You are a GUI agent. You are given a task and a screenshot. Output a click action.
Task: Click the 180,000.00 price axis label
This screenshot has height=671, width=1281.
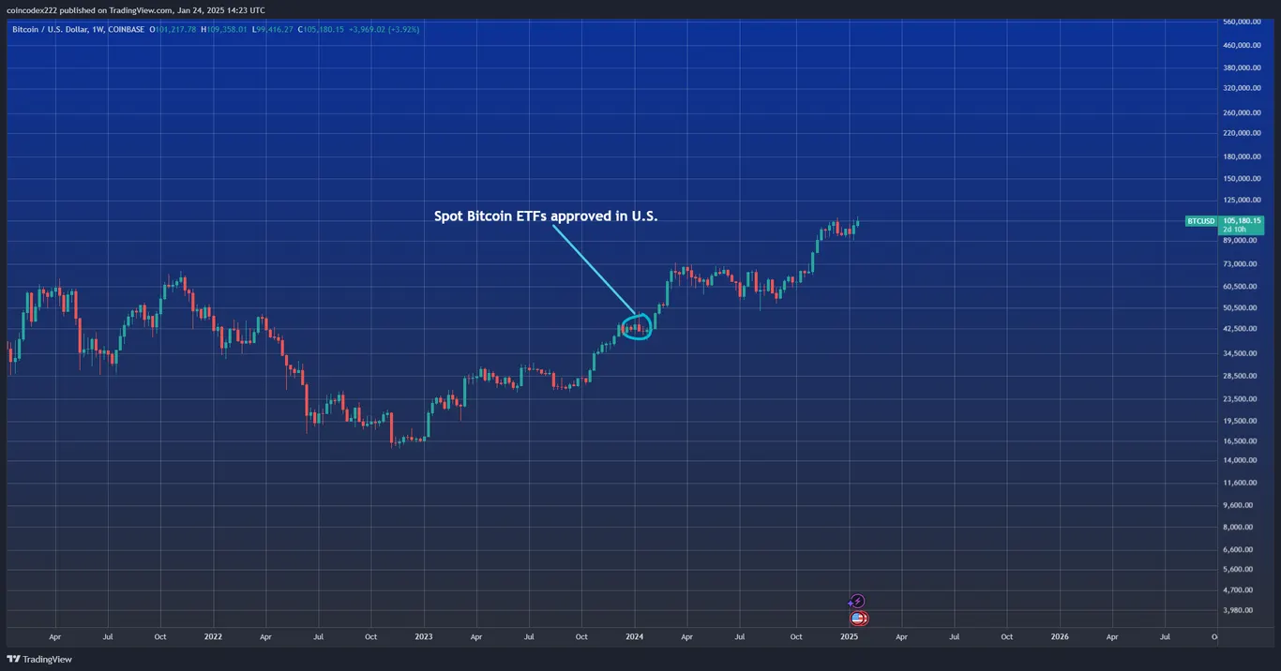[1243, 157]
